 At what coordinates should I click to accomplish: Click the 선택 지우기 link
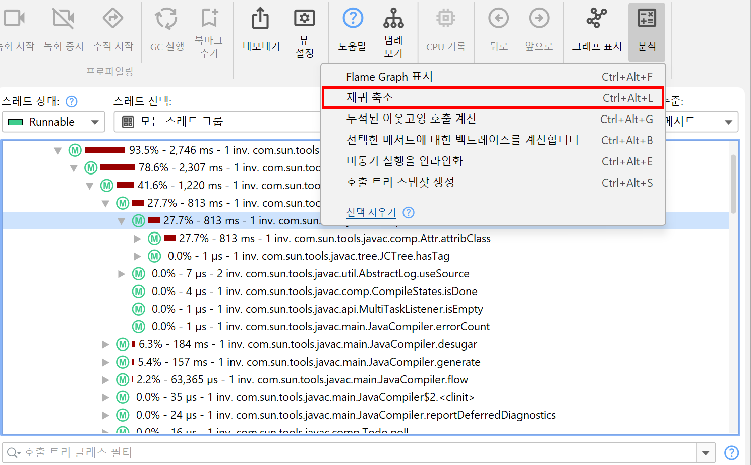[371, 212]
